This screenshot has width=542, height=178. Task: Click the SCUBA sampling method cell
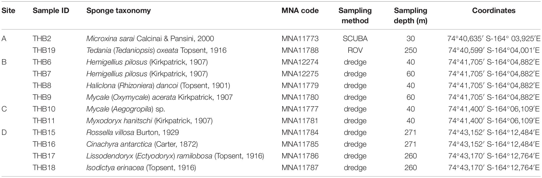355,39
